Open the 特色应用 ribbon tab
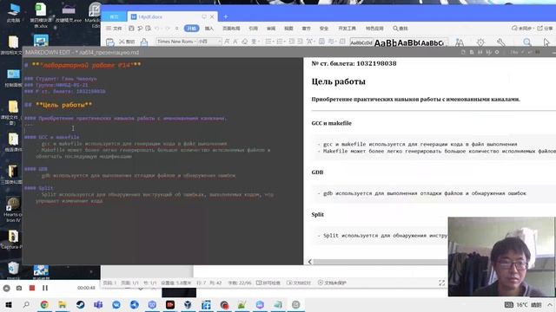556x312 pixels. pos(374,29)
